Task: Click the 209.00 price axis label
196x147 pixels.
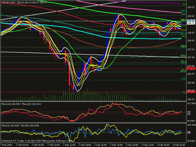Action: [191, 16]
